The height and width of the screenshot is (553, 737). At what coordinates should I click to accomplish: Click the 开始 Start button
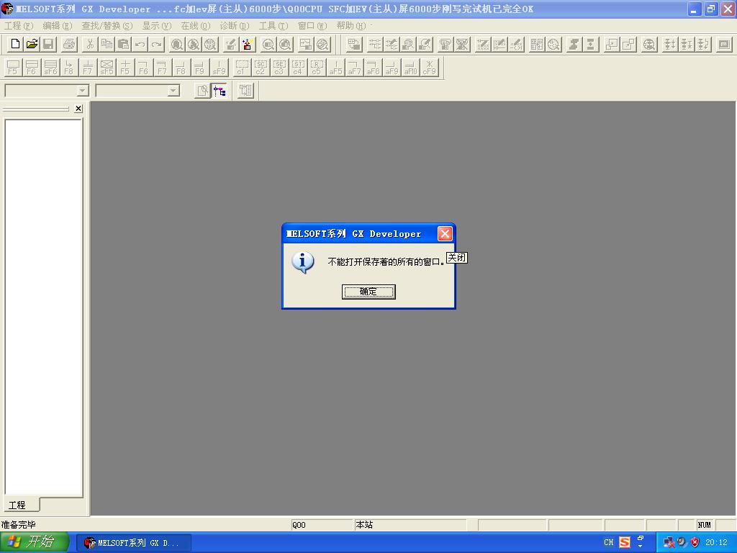34,542
